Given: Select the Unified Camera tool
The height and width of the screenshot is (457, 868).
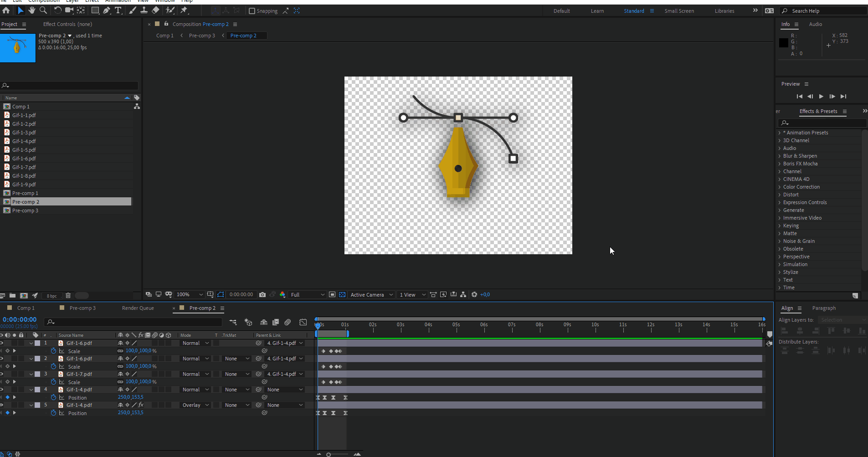Looking at the screenshot, I should 69,10.
